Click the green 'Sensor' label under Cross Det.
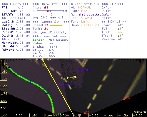 38,40
